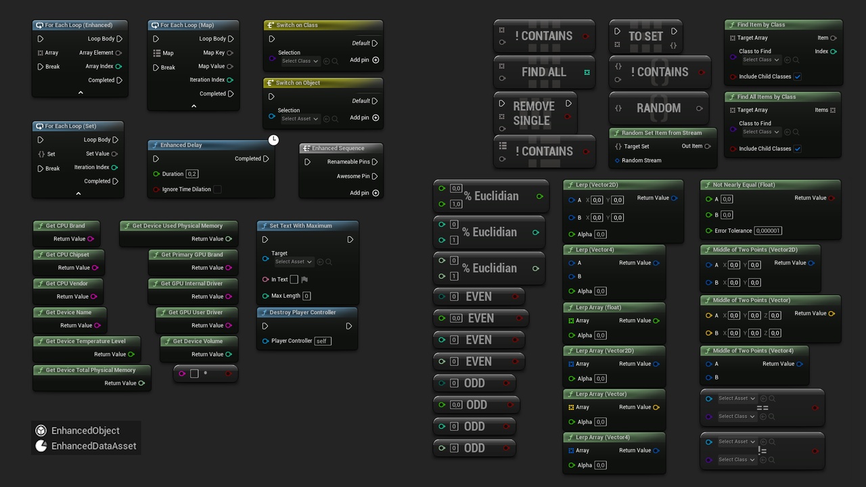
Task: Click Return Value pin of Get CPU Brand
Action: [x=91, y=239]
